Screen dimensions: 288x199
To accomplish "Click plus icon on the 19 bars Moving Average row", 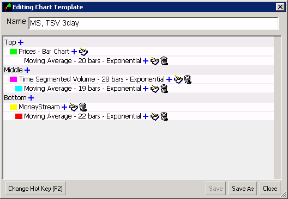I will pos(146,89).
